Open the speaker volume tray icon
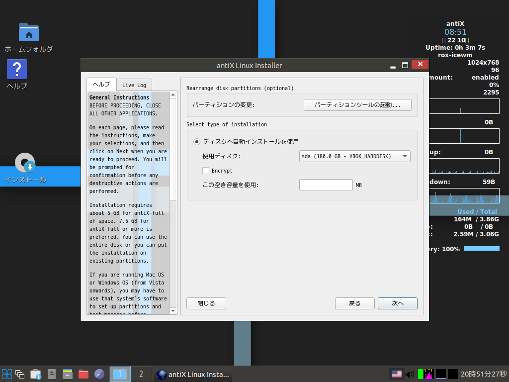 (x=410, y=374)
